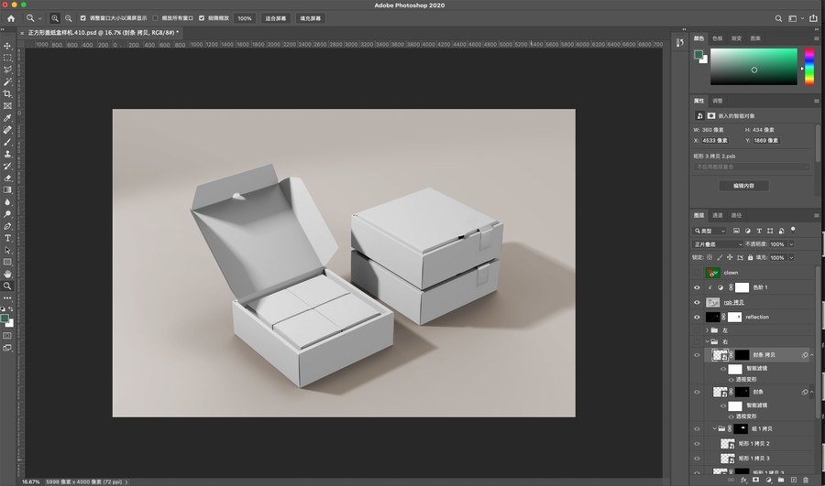Select the Brush tool
The width and height of the screenshot is (825, 486).
(x=7, y=142)
